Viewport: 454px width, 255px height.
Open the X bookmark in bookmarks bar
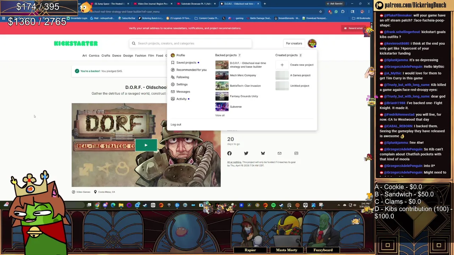pyautogui.click(x=223, y=18)
